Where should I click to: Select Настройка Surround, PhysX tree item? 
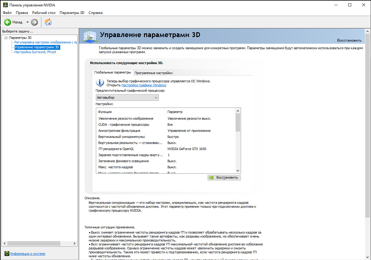(35, 52)
